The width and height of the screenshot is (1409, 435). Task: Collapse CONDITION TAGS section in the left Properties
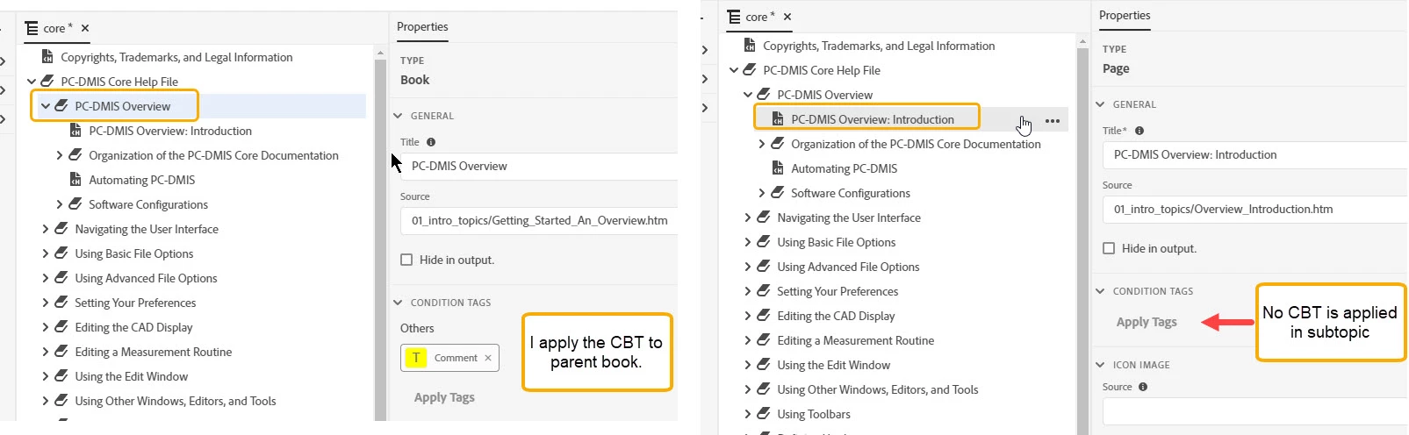click(x=398, y=303)
